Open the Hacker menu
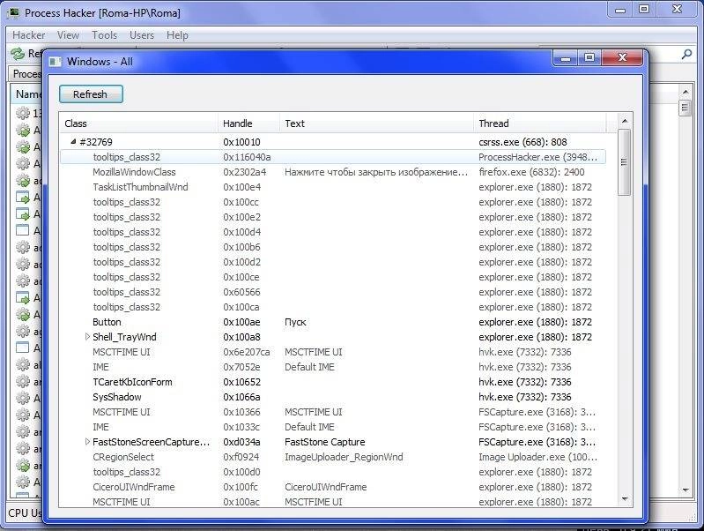 29,35
